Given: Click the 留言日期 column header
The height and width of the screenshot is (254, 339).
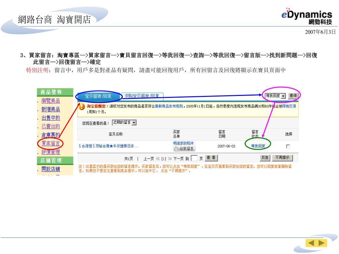Looking at the screenshot, I should [x=222, y=134].
